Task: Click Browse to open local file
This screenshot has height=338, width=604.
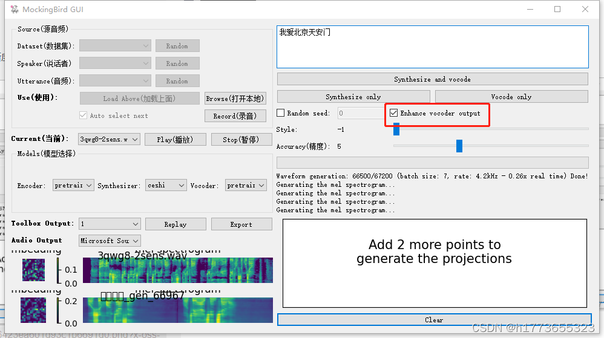Action: point(235,99)
